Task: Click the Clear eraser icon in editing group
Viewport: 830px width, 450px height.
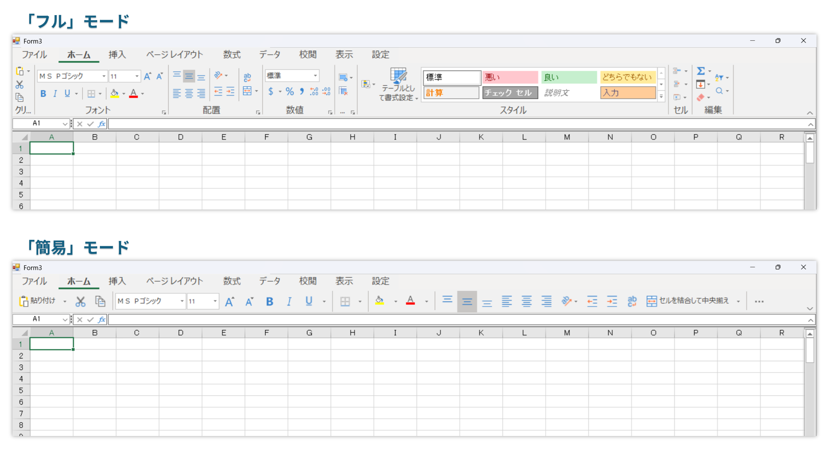Action: [701, 97]
